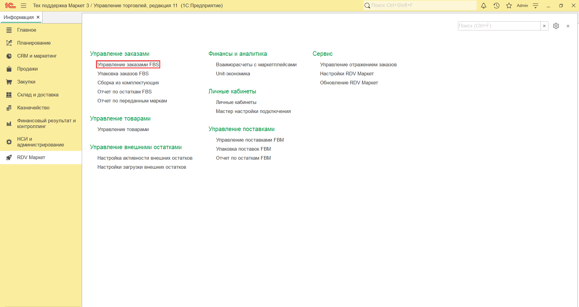
Task: Click the Финансовый результат chart icon
Action: point(9,124)
